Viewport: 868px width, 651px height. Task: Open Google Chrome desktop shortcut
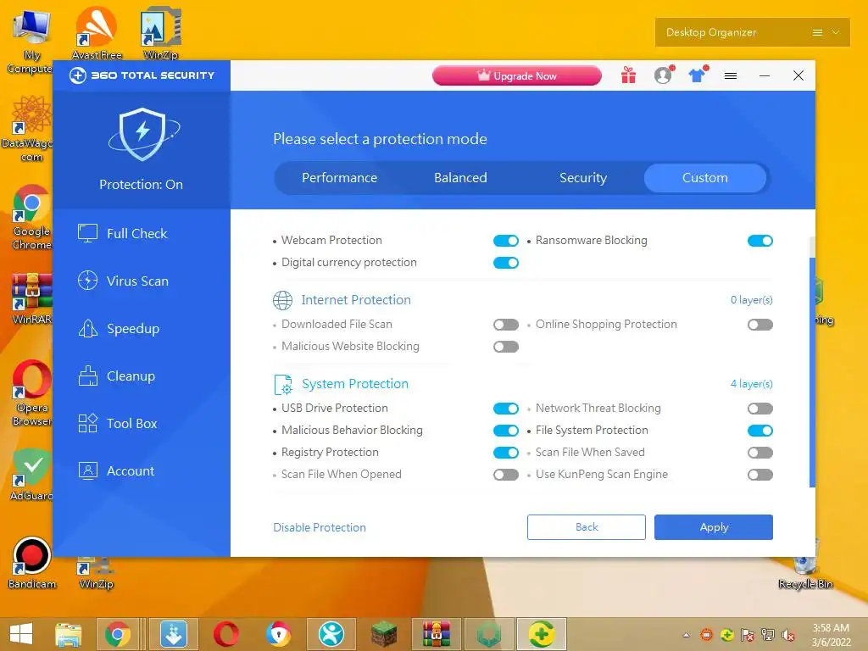31,217
